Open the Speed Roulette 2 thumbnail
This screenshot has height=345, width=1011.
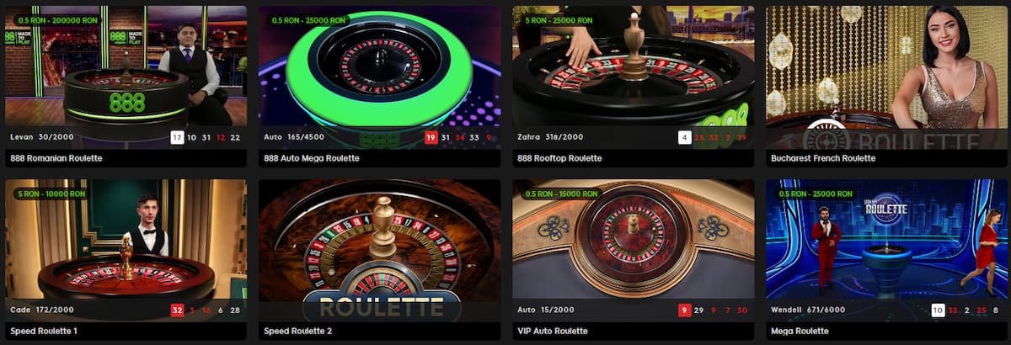pos(379,251)
